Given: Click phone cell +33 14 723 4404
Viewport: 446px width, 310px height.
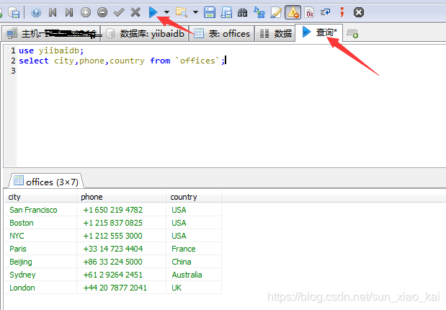Looking at the screenshot, I should (x=121, y=249).
